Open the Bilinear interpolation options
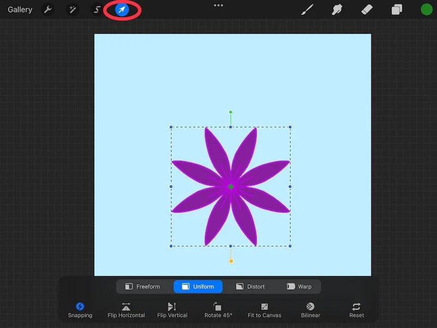Image resolution: width=437 pixels, height=328 pixels. point(310,310)
